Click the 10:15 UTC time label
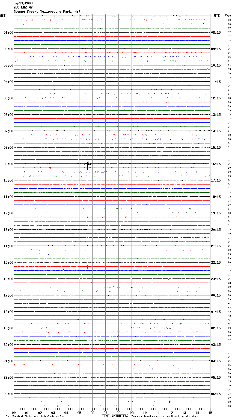Screen dimensions: 232x420 pos(216,65)
